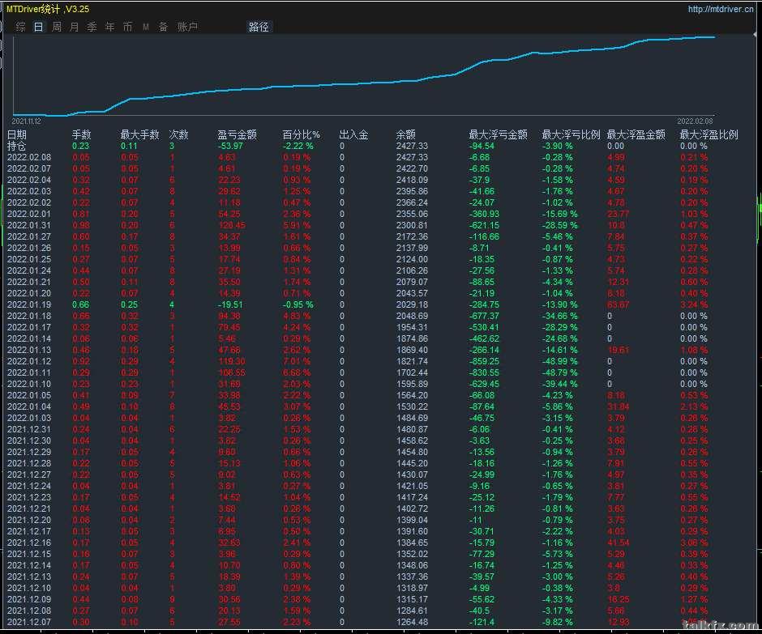The image size is (762, 634).
Task: Click the 最大浮亏比例 column header
Action: pos(571,134)
